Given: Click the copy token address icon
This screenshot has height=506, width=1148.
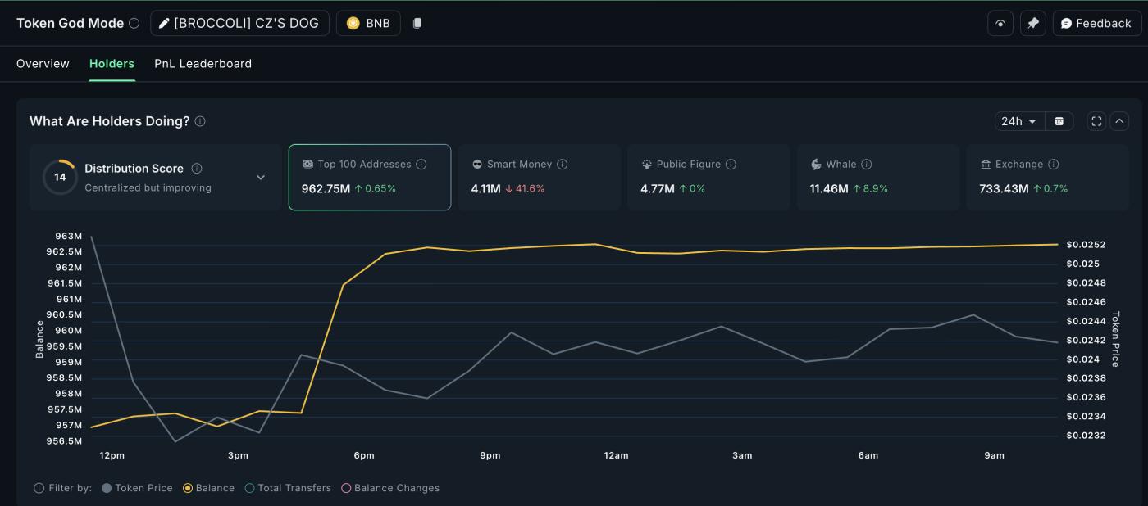Looking at the screenshot, I should (x=417, y=23).
